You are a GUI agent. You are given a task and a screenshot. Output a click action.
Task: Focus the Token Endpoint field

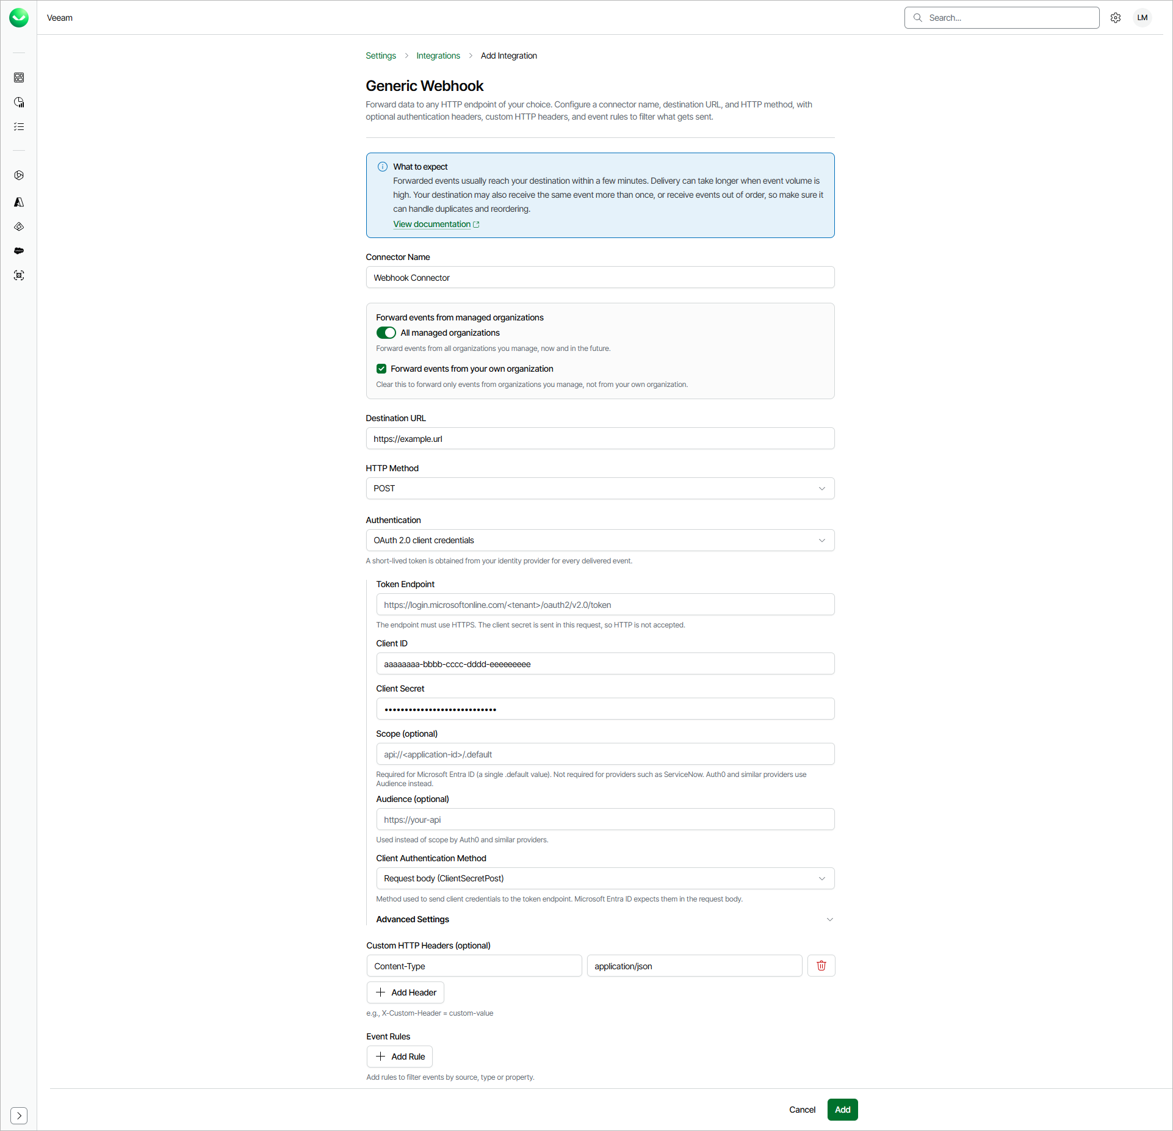[605, 604]
